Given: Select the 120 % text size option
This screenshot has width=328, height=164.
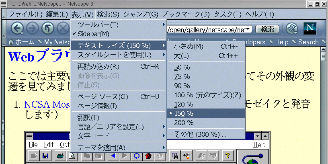Looking at the screenshot, I should click(x=206, y=104).
